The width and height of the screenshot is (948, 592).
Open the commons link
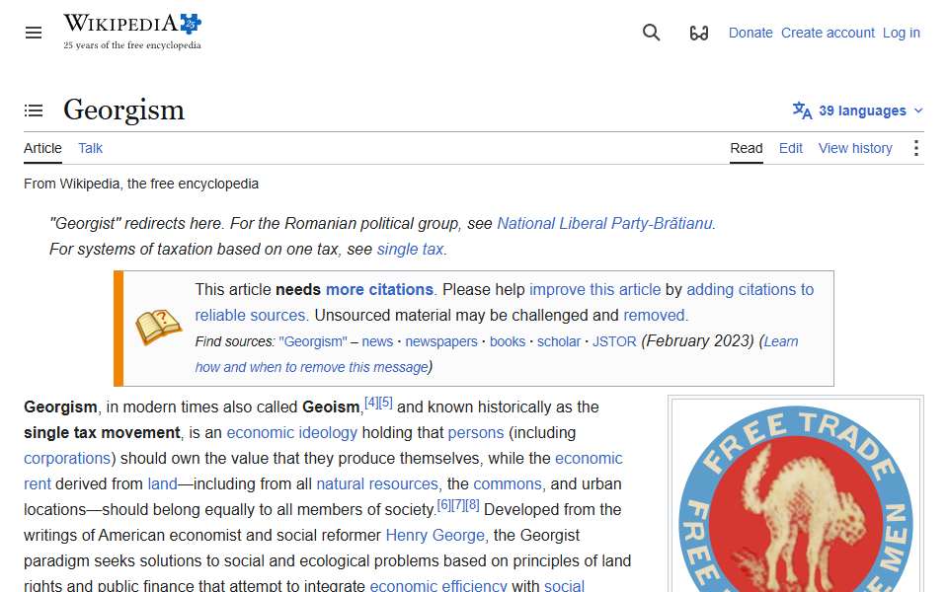pos(508,483)
